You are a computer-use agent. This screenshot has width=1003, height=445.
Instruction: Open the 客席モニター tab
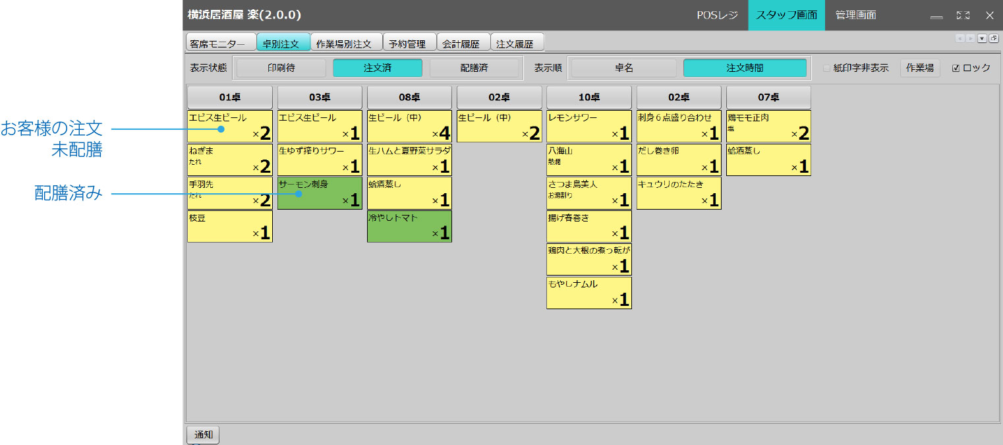click(221, 43)
